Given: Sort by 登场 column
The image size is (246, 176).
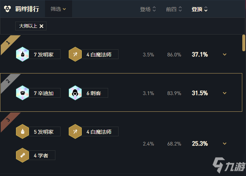Looking at the screenshot, I should tap(148, 9).
